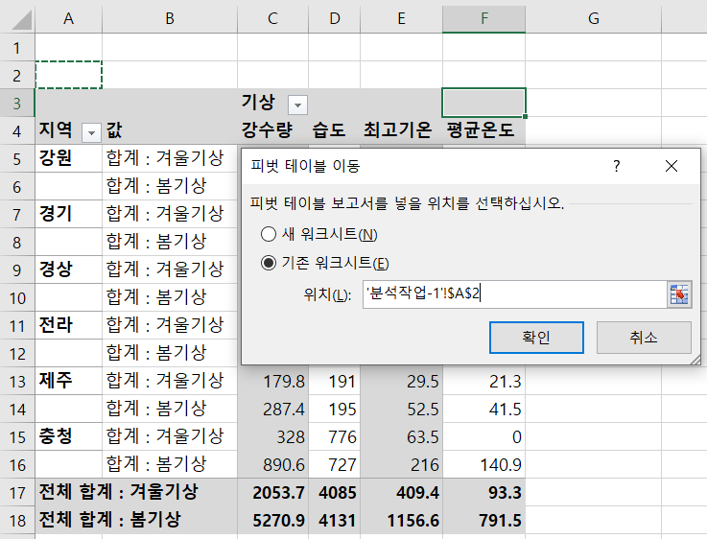Click cell A2 with dashed border
The width and height of the screenshot is (707, 539).
(x=68, y=75)
